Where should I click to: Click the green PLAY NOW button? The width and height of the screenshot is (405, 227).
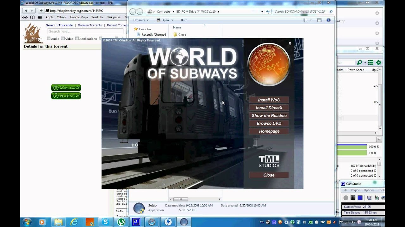(x=66, y=96)
